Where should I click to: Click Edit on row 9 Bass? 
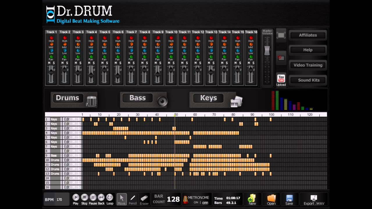pos(67,156)
